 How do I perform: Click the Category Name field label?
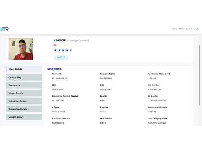tap(107, 74)
